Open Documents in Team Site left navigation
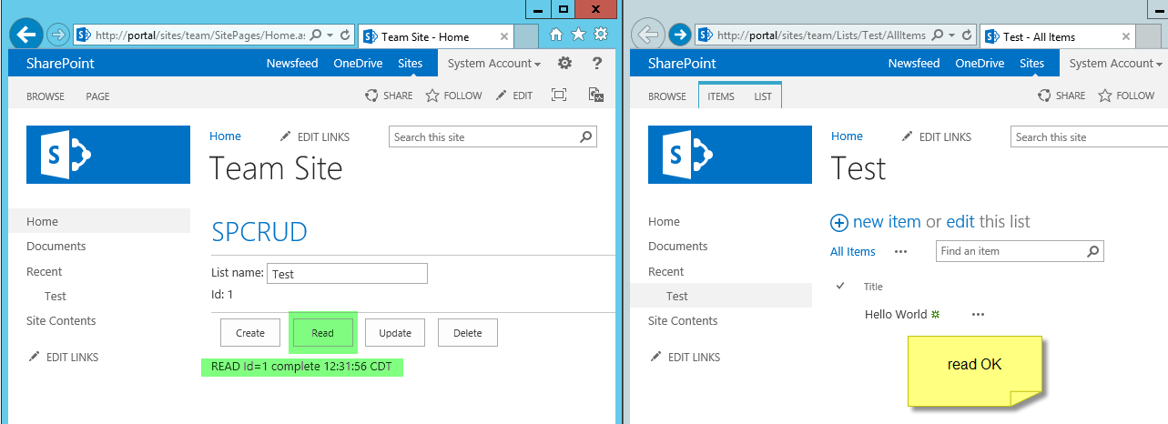The image size is (1168, 424). (x=56, y=247)
